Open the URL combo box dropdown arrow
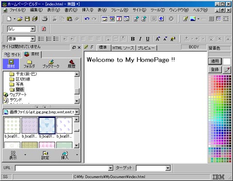233x181 pixels. tap(111, 168)
